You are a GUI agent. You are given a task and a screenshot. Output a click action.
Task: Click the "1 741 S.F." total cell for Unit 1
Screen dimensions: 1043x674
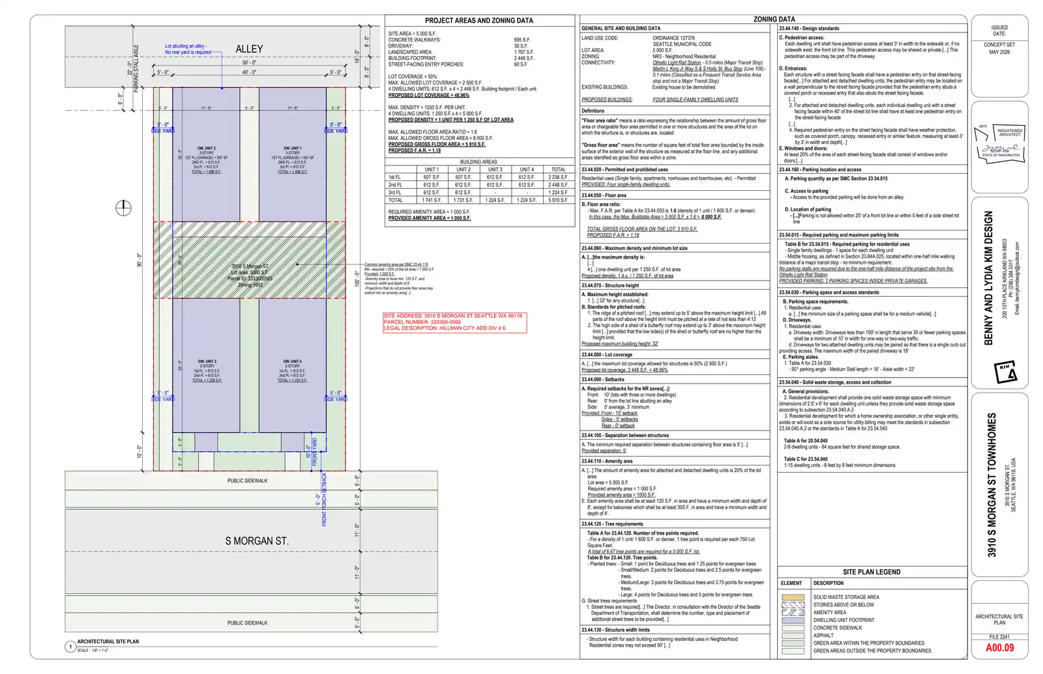coord(432,201)
